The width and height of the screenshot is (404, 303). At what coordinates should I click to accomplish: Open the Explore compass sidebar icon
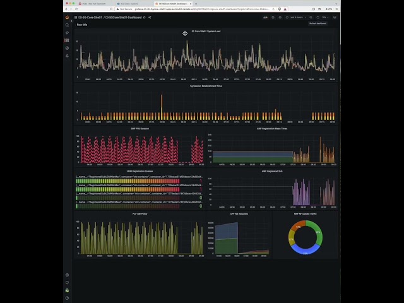(68, 48)
